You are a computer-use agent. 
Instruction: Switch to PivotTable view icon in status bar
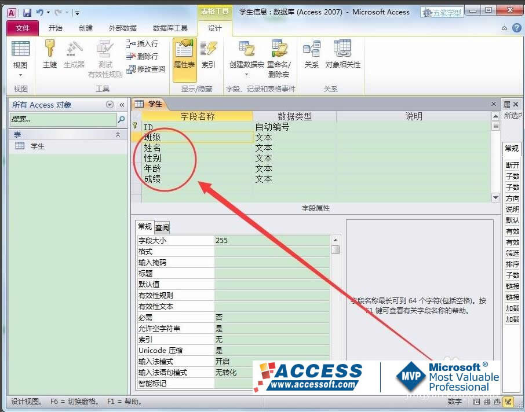487,402
